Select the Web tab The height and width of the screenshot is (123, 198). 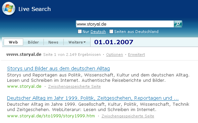tap(13, 42)
